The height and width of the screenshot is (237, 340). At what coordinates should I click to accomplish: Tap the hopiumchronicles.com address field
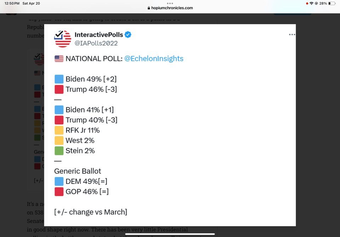click(x=172, y=8)
